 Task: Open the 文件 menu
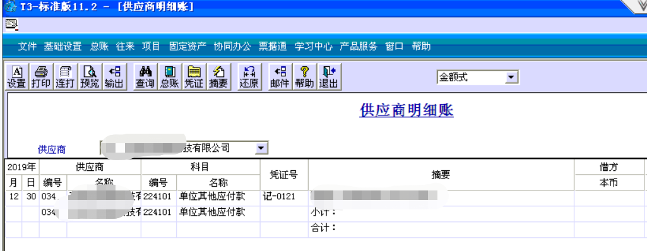(27, 47)
